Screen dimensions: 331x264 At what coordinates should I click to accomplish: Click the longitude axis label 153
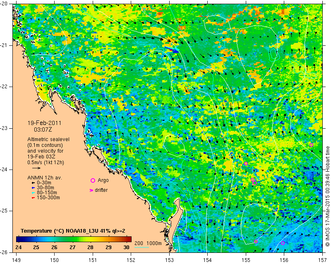pyautogui.click(x=169, y=260)
